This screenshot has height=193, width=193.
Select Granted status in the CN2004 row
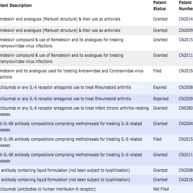click(160, 124)
